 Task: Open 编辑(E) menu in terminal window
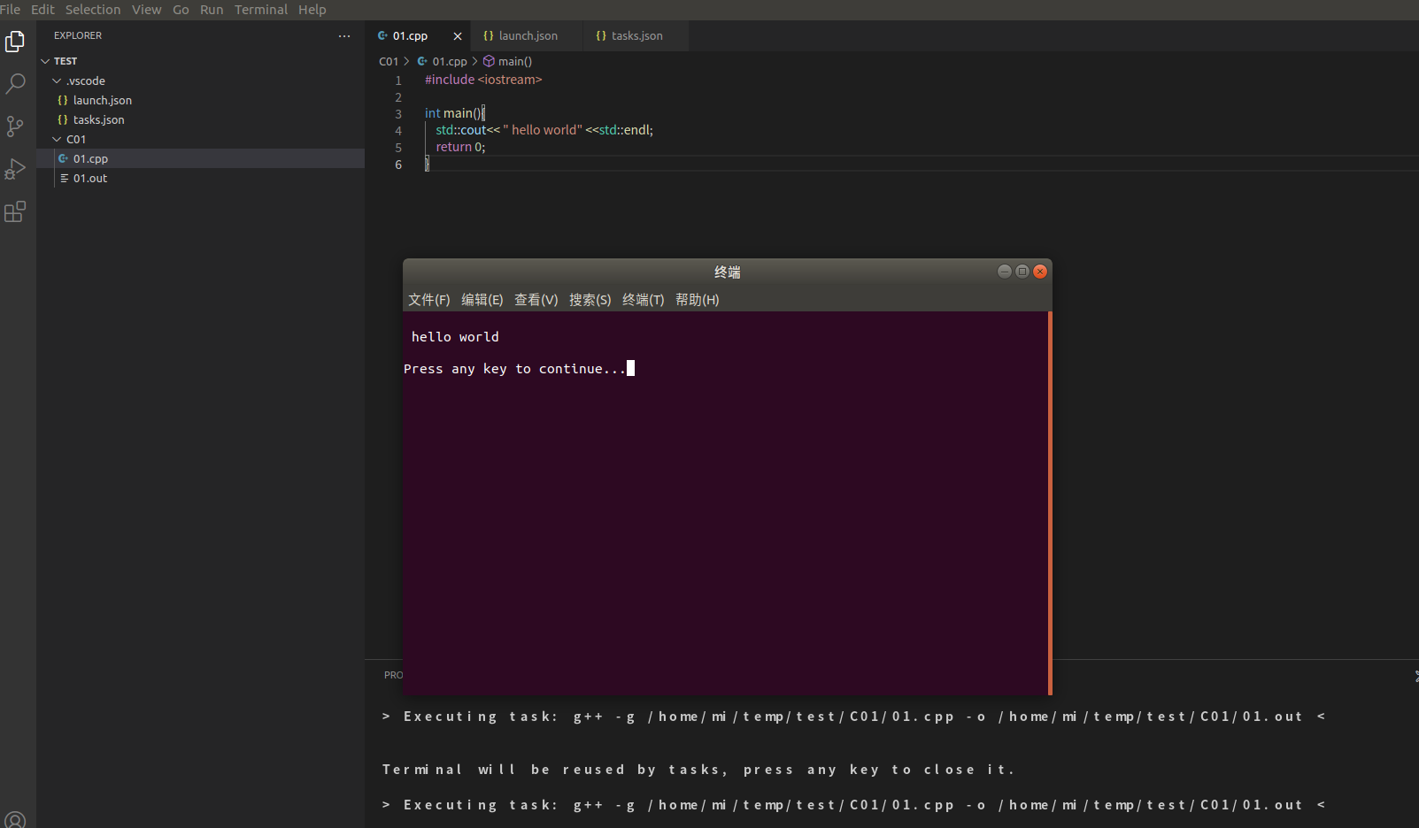tap(482, 300)
